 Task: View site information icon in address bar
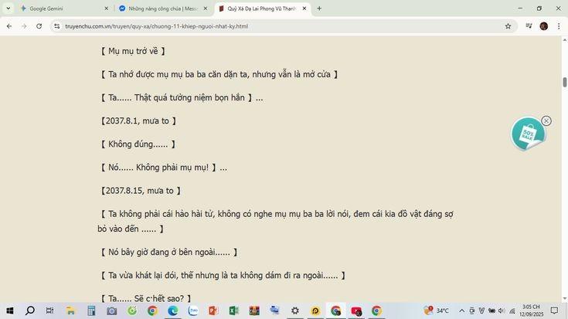[57, 26]
